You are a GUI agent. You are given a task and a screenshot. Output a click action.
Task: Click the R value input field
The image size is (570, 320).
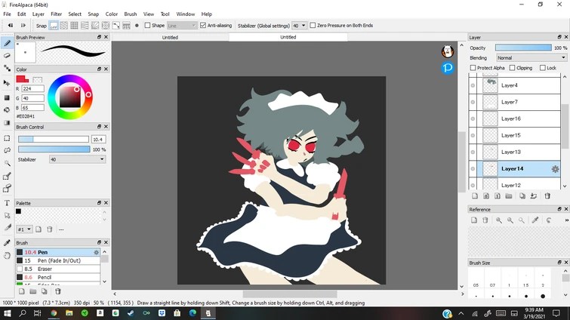(x=32, y=88)
